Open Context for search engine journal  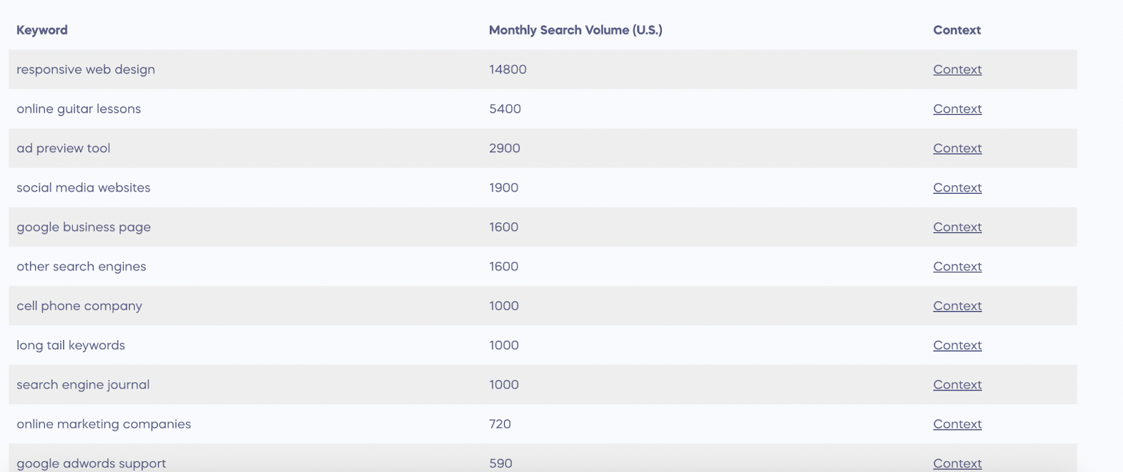point(957,384)
